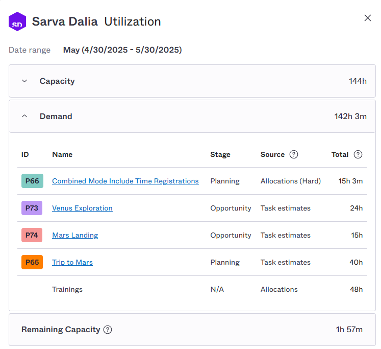Click the Name column header
The image size is (381, 349).
(62, 154)
